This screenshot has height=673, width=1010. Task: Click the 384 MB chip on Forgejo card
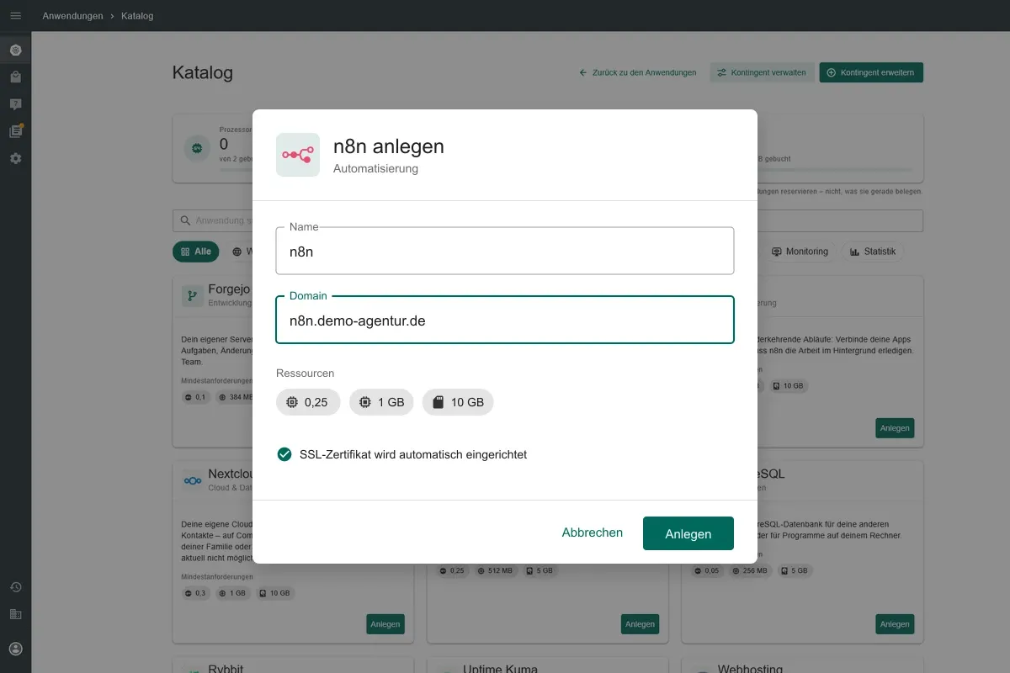pos(235,397)
